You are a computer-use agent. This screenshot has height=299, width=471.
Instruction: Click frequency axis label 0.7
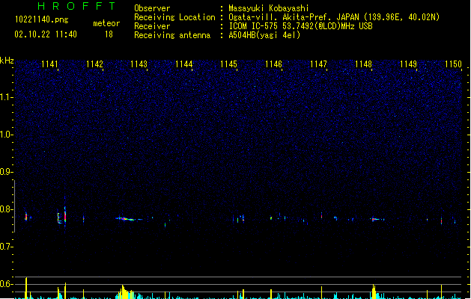6,247
